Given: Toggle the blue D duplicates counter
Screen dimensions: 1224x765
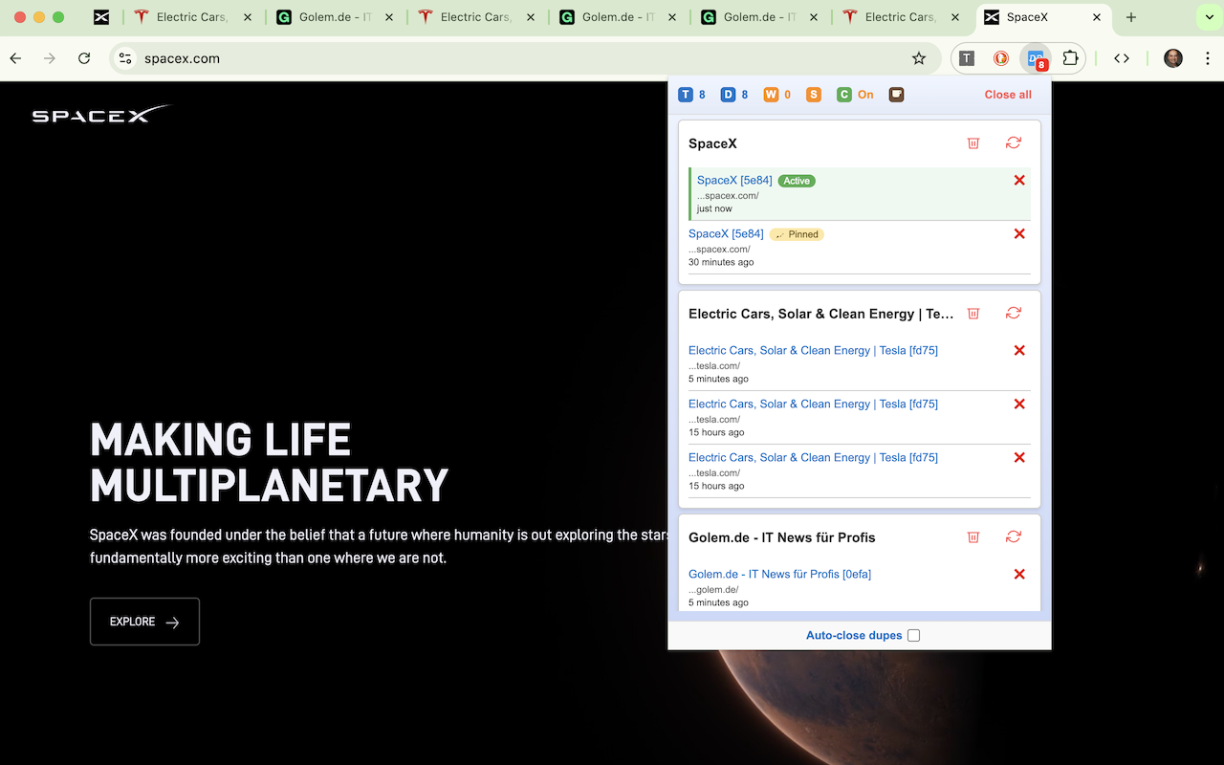Looking at the screenshot, I should 733,95.
